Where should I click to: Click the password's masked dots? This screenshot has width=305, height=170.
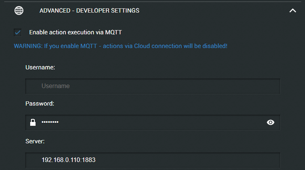click(50, 122)
